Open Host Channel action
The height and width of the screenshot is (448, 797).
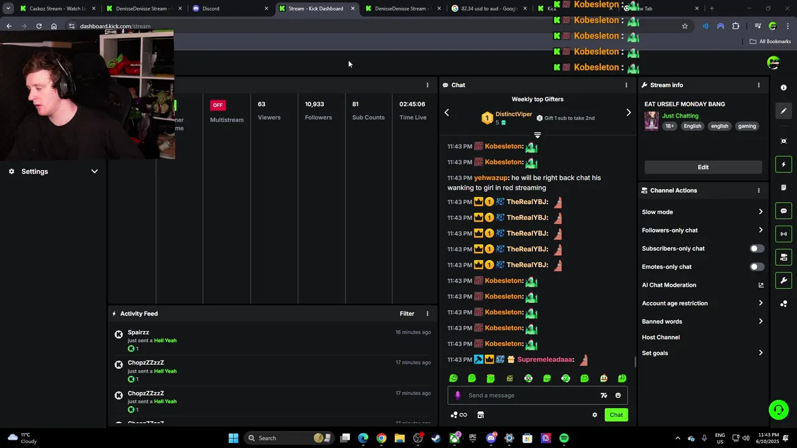point(661,337)
